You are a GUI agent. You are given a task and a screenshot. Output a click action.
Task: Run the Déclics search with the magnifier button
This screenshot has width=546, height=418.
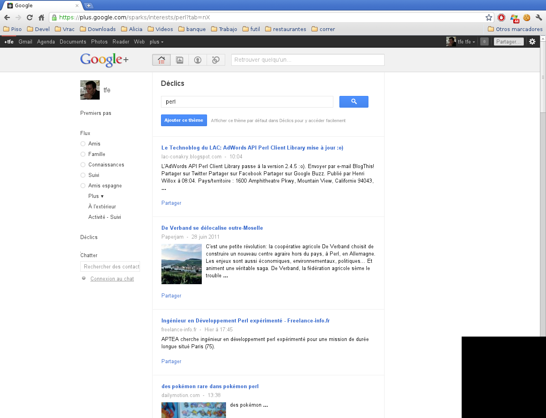click(x=354, y=102)
